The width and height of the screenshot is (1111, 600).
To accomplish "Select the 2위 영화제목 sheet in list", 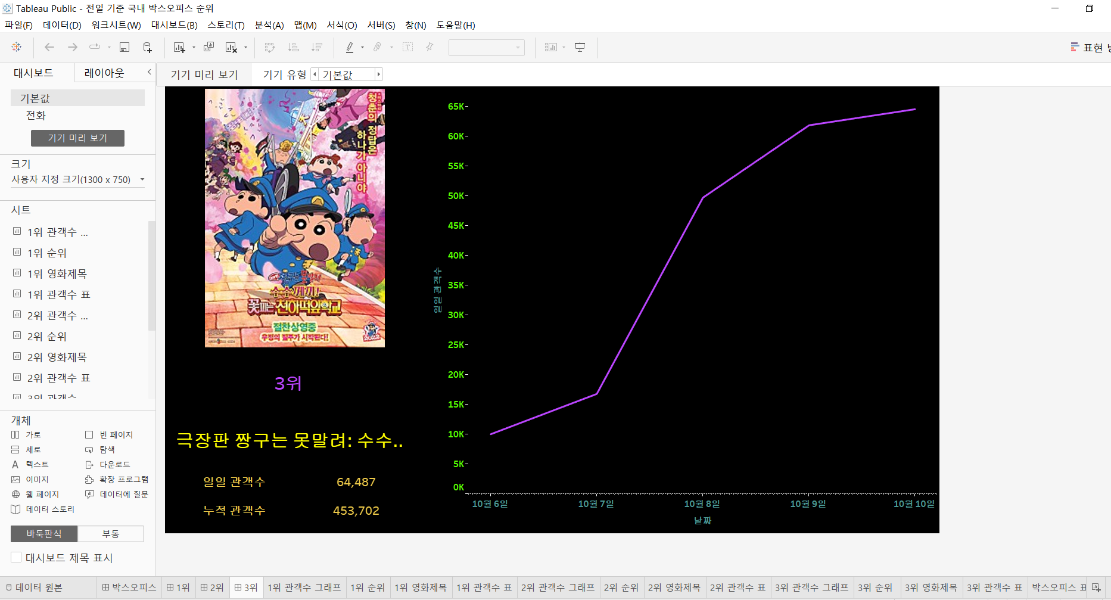I will coord(57,357).
